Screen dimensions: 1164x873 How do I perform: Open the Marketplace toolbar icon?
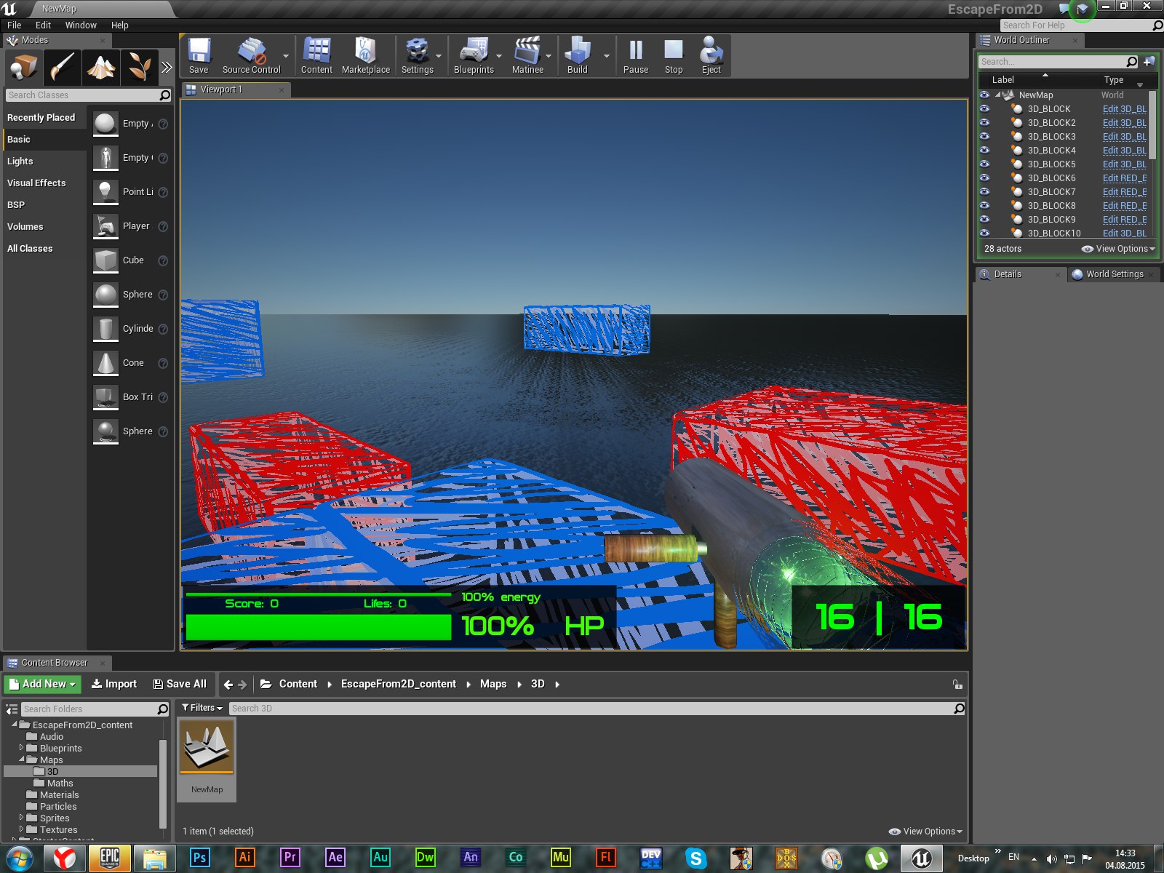[365, 55]
